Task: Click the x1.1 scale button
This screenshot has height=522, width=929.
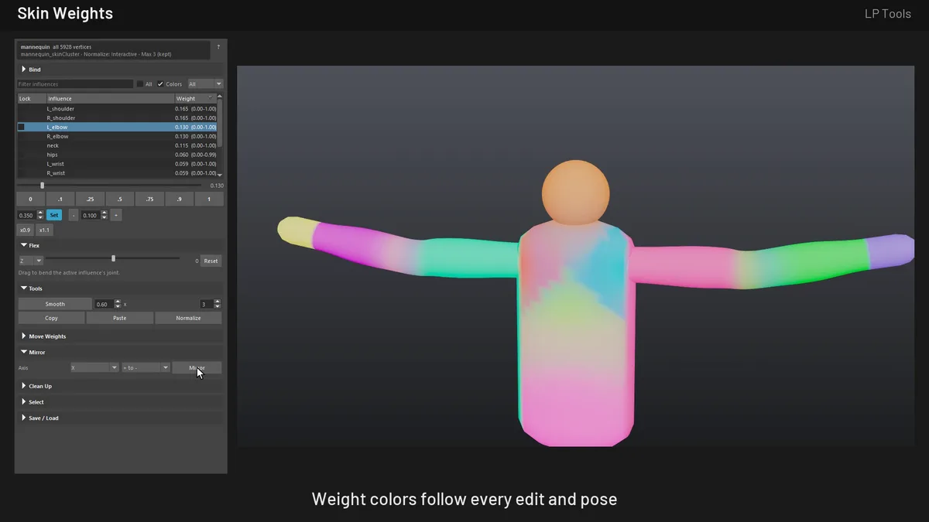Action: tap(44, 230)
